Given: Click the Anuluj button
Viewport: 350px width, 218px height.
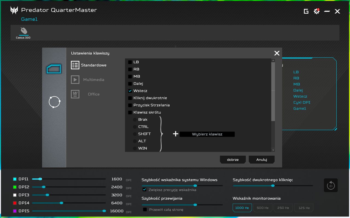Looking at the screenshot, I should click(261, 160).
